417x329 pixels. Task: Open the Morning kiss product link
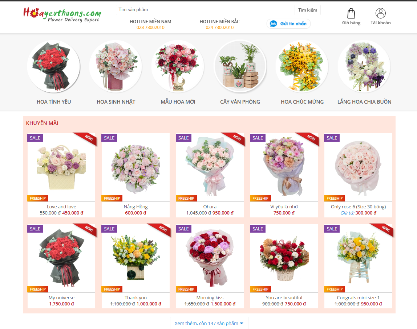(x=210, y=298)
